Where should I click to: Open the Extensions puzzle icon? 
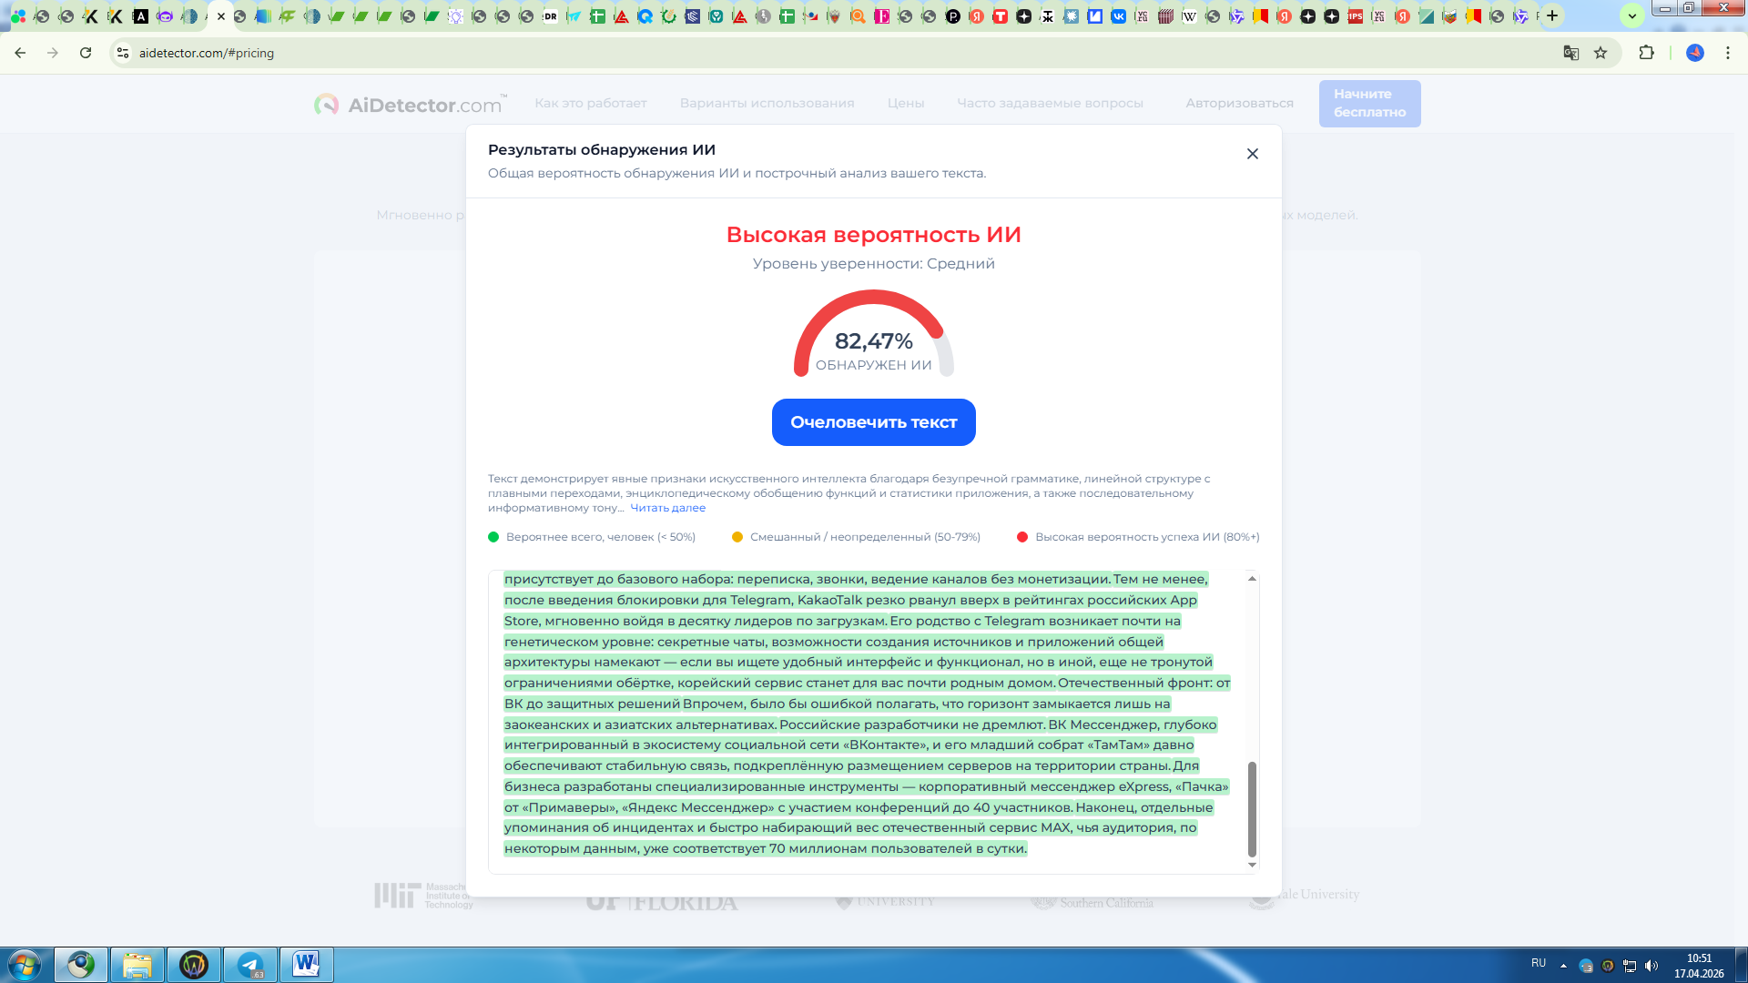(x=1646, y=53)
